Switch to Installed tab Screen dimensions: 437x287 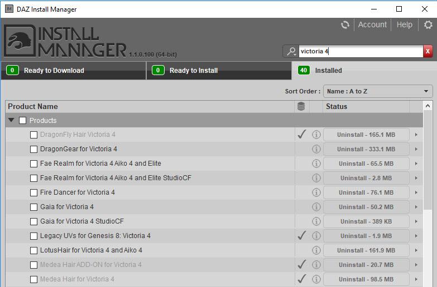(364, 71)
